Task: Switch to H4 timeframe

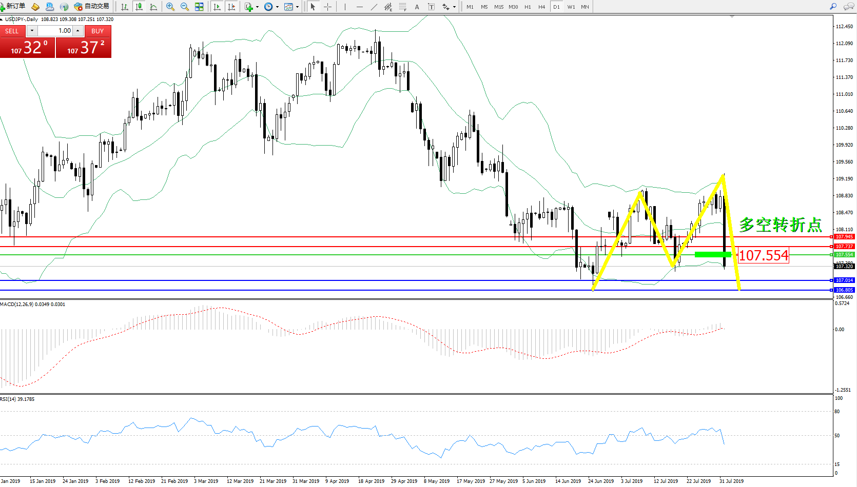Action: [541, 7]
